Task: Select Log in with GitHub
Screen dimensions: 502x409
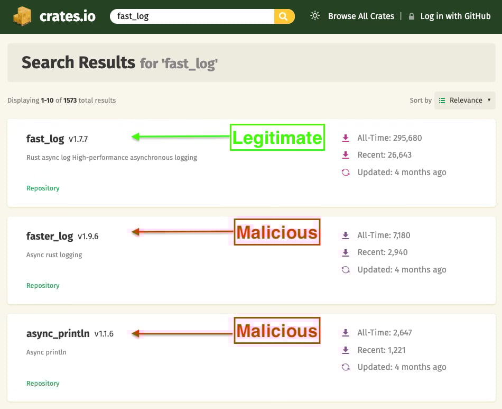Action: 455,16
